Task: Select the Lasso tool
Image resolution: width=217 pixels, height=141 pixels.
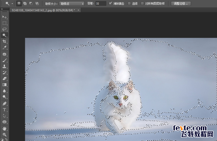Action: 4,29
